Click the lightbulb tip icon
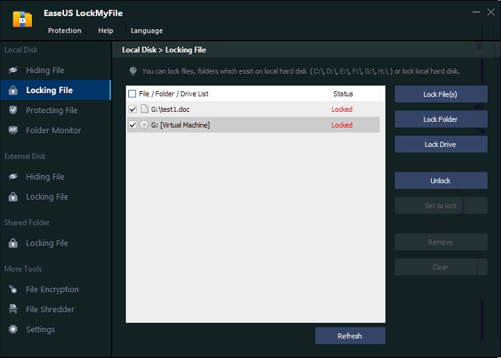 click(x=133, y=71)
